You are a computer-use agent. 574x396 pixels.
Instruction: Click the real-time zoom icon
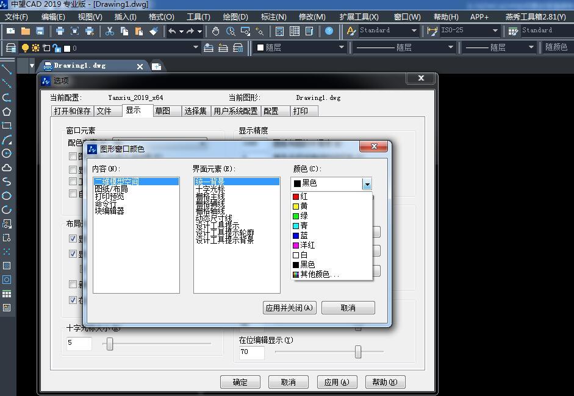[230, 32]
